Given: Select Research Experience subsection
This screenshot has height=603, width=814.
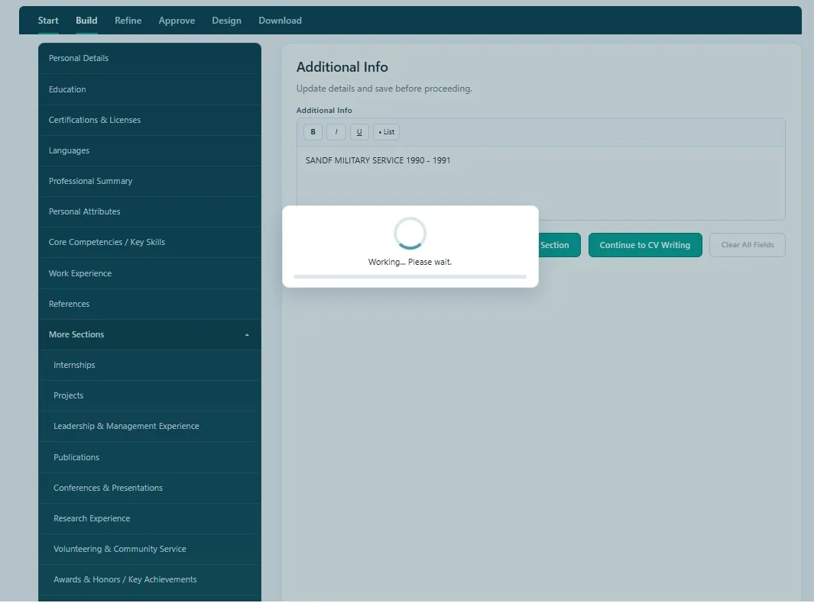Looking at the screenshot, I should click(150, 518).
